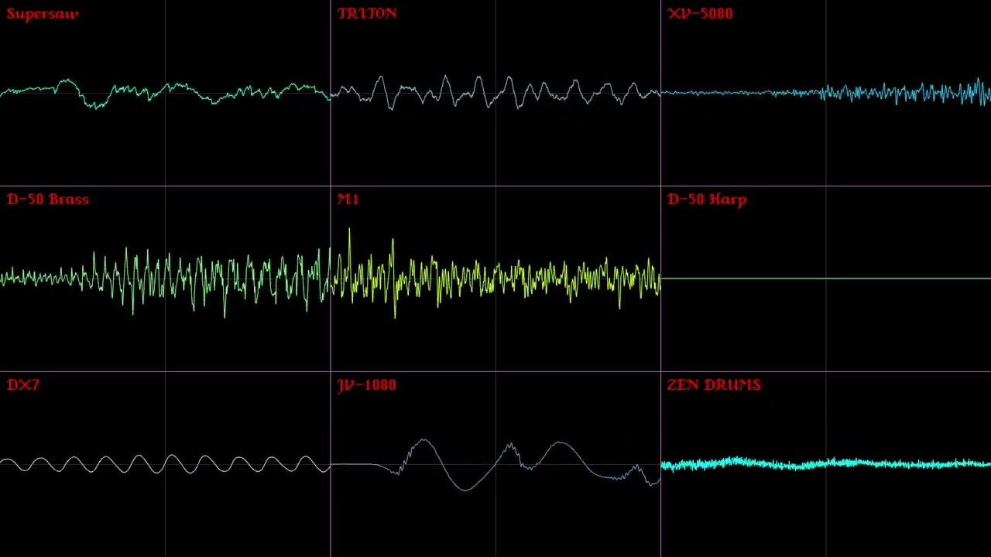The width and height of the screenshot is (991, 557).
Task: Click the JV-1080 waveform
Action: pos(495,464)
